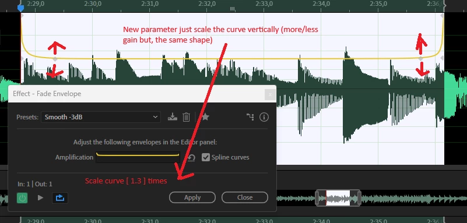467x223 pixels.
Task: Click the Effect - Fade Envelope title
Action: 47,94
